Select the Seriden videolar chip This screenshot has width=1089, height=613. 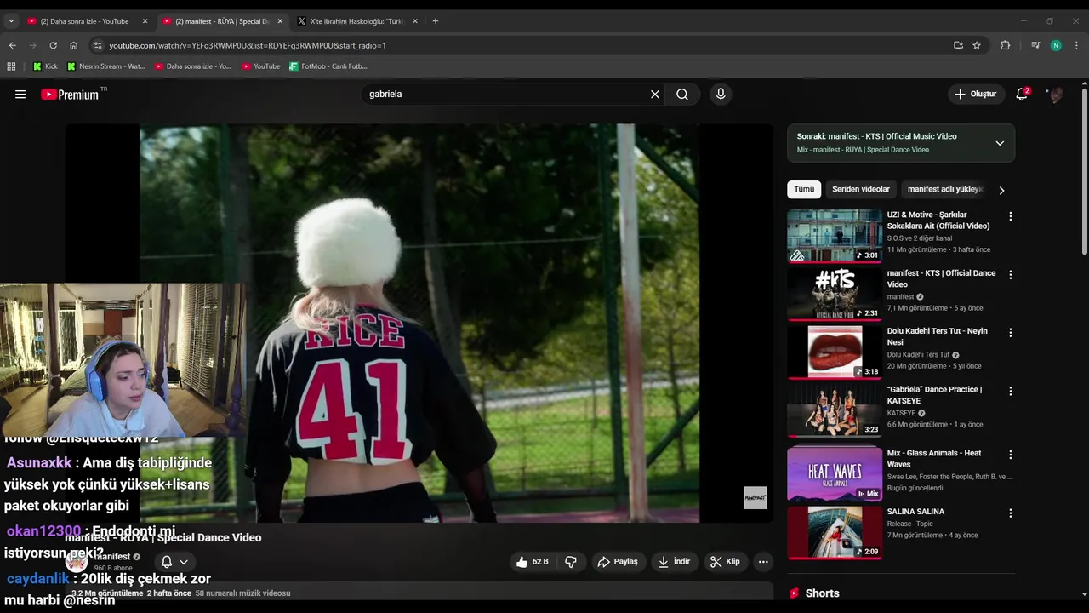[x=861, y=190]
